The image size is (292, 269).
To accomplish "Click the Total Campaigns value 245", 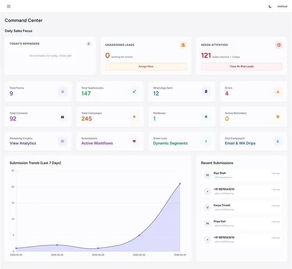I will coord(86,119).
